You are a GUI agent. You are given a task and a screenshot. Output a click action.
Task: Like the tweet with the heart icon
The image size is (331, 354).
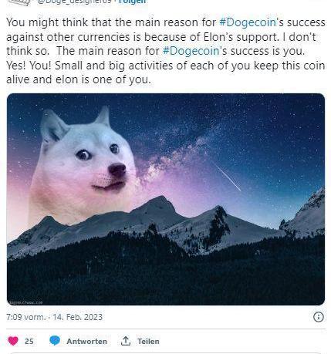coord(13,341)
